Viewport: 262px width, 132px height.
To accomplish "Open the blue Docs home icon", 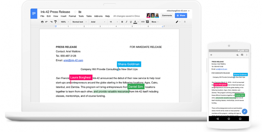I will (34, 14).
